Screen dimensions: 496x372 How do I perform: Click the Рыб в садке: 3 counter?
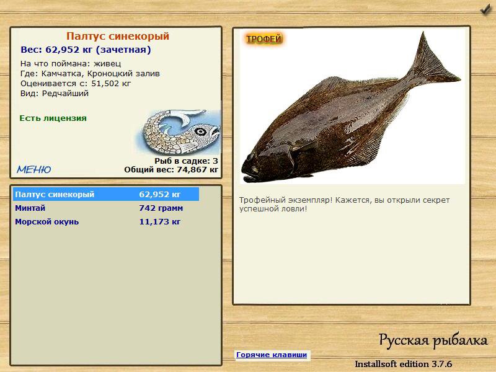(x=187, y=161)
